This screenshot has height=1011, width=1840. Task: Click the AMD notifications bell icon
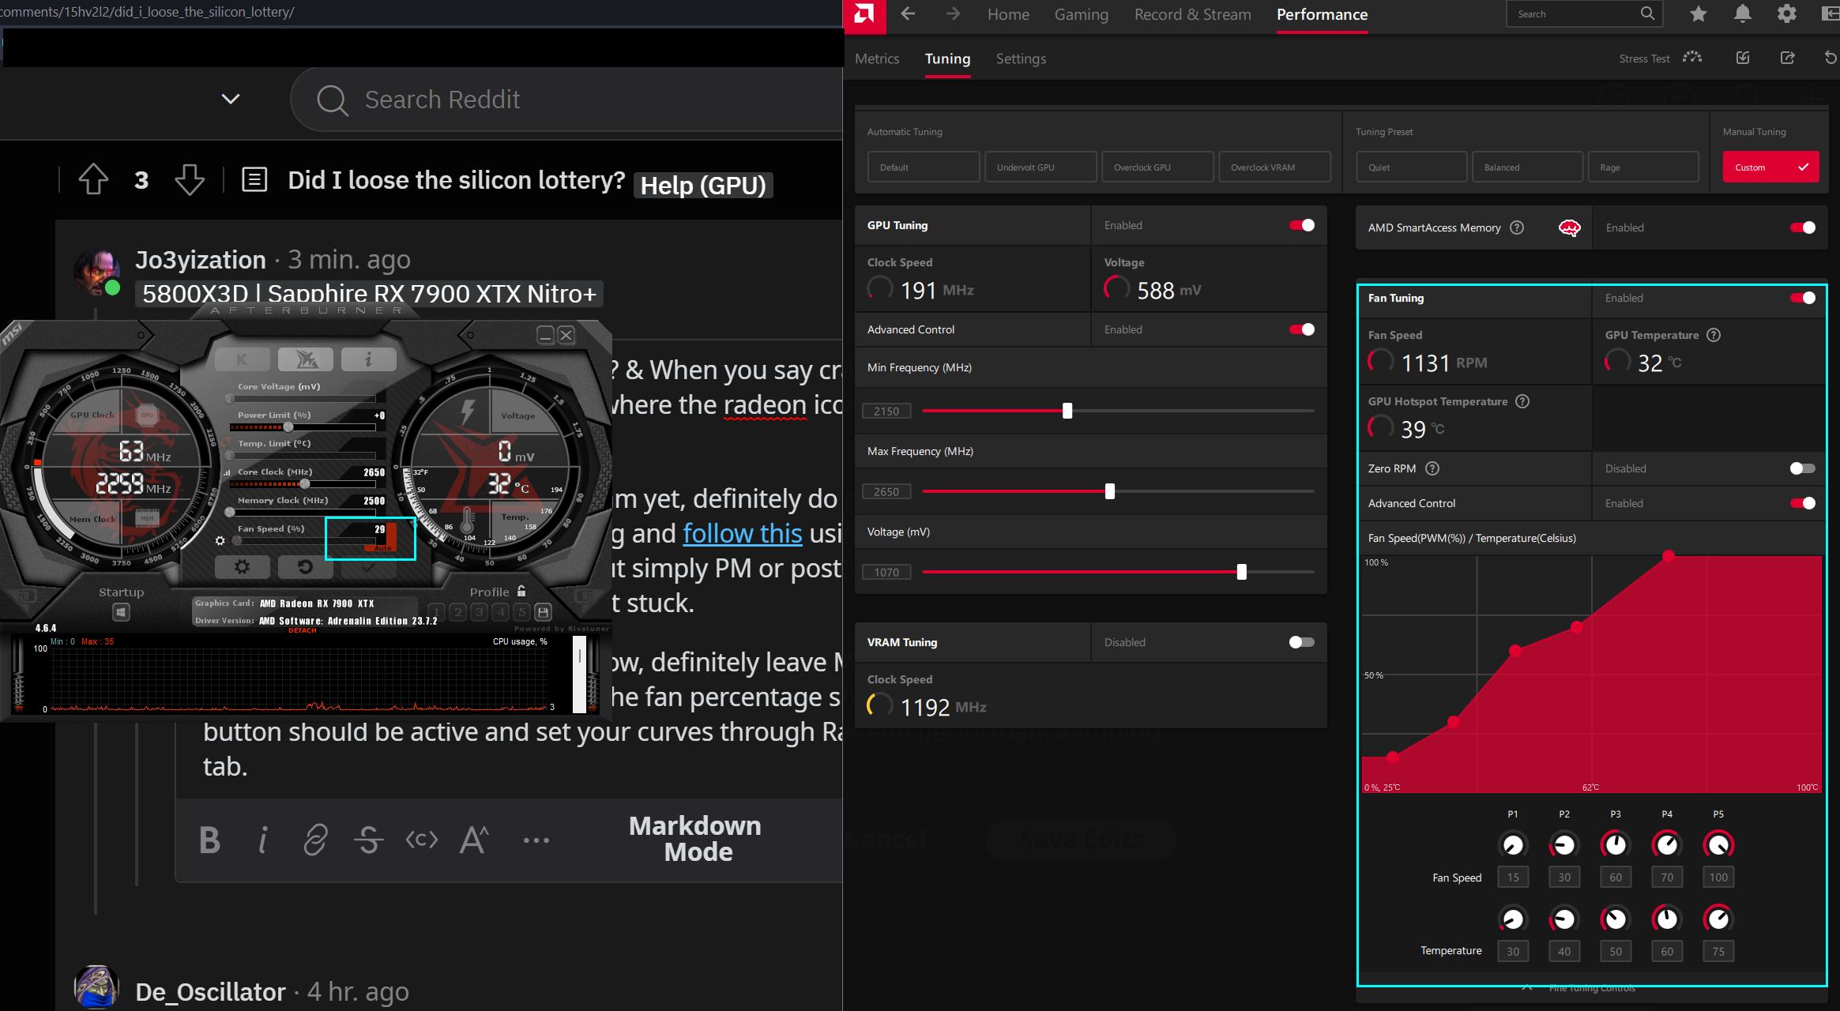(1742, 14)
